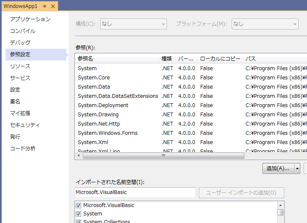The image size is (307, 223).
Task: Open the セキュリティ page
Action: click(x=25, y=125)
